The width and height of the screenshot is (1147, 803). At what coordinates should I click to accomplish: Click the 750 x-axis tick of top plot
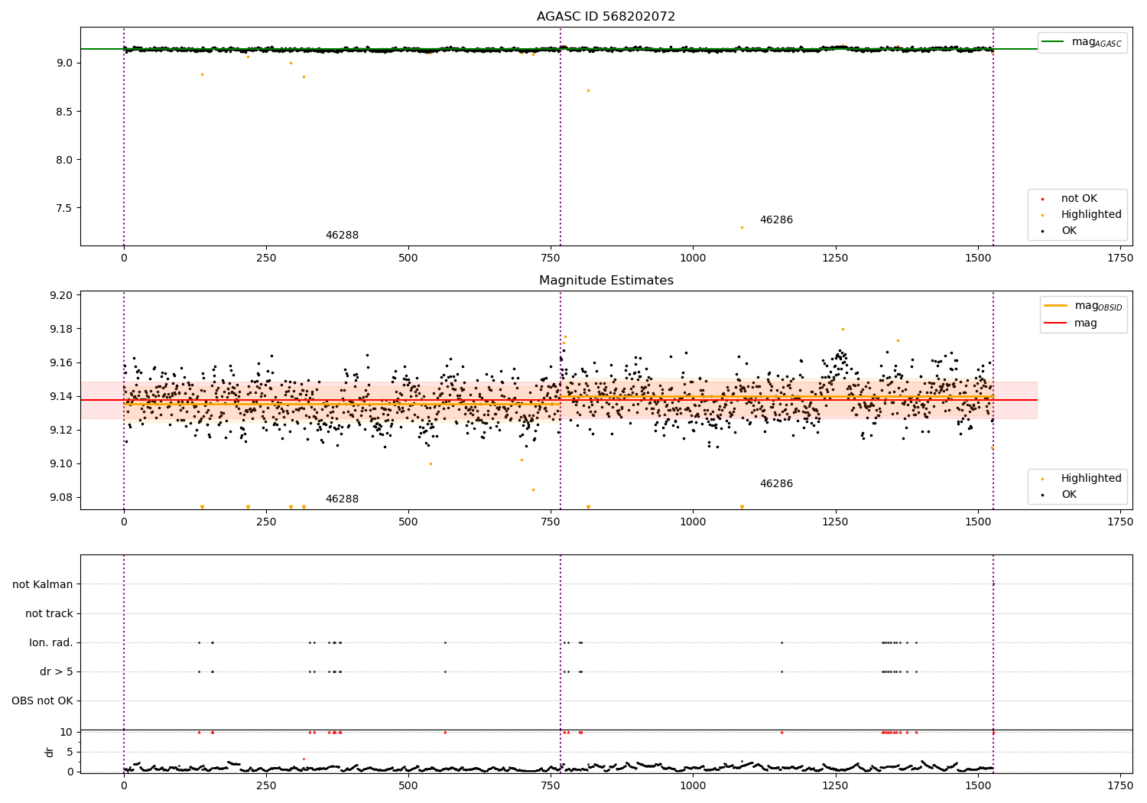pyautogui.click(x=551, y=258)
